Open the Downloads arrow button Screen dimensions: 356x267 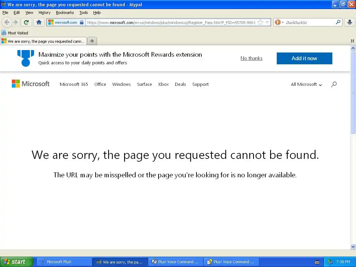click(350, 22)
